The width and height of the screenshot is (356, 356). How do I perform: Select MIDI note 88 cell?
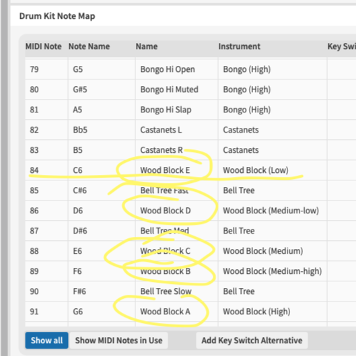click(x=46, y=251)
